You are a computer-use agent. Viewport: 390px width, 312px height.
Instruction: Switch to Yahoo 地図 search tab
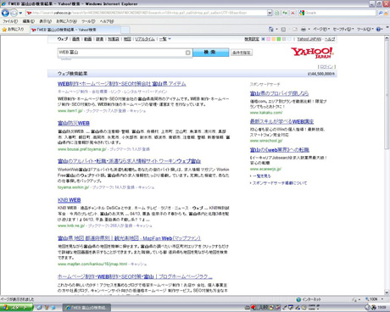[127, 39]
